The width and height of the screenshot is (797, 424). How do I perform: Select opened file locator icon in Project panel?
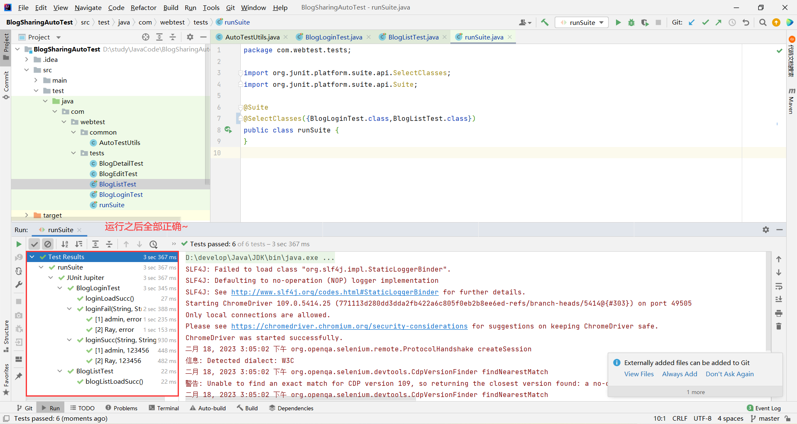point(146,37)
